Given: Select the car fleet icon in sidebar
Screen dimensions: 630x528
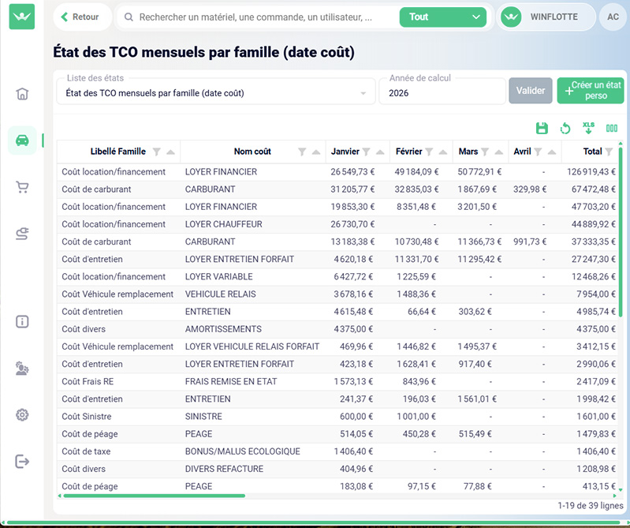Looking at the screenshot, I should pyautogui.click(x=22, y=140).
